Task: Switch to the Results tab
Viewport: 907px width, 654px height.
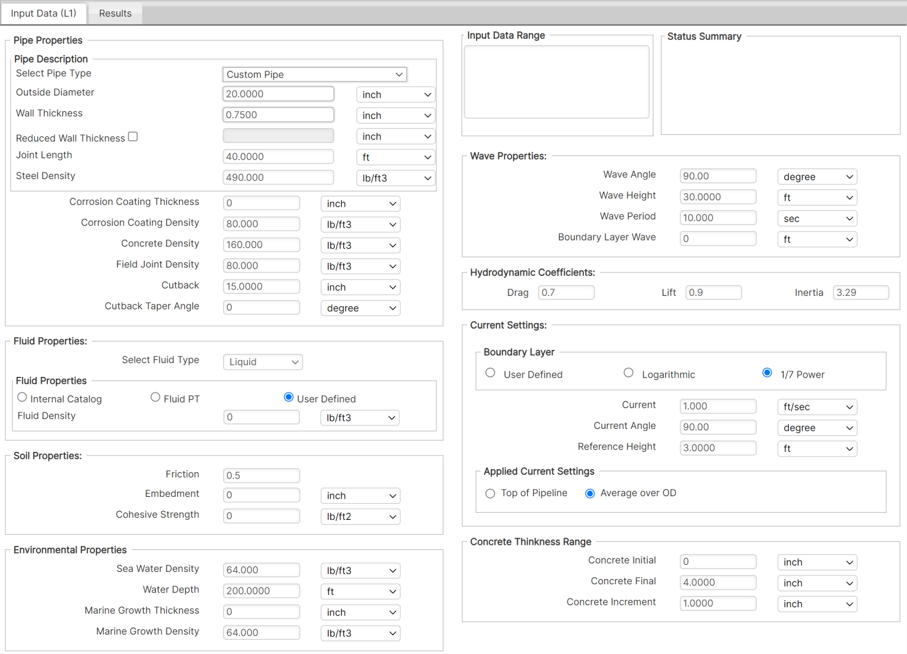Action: point(115,13)
